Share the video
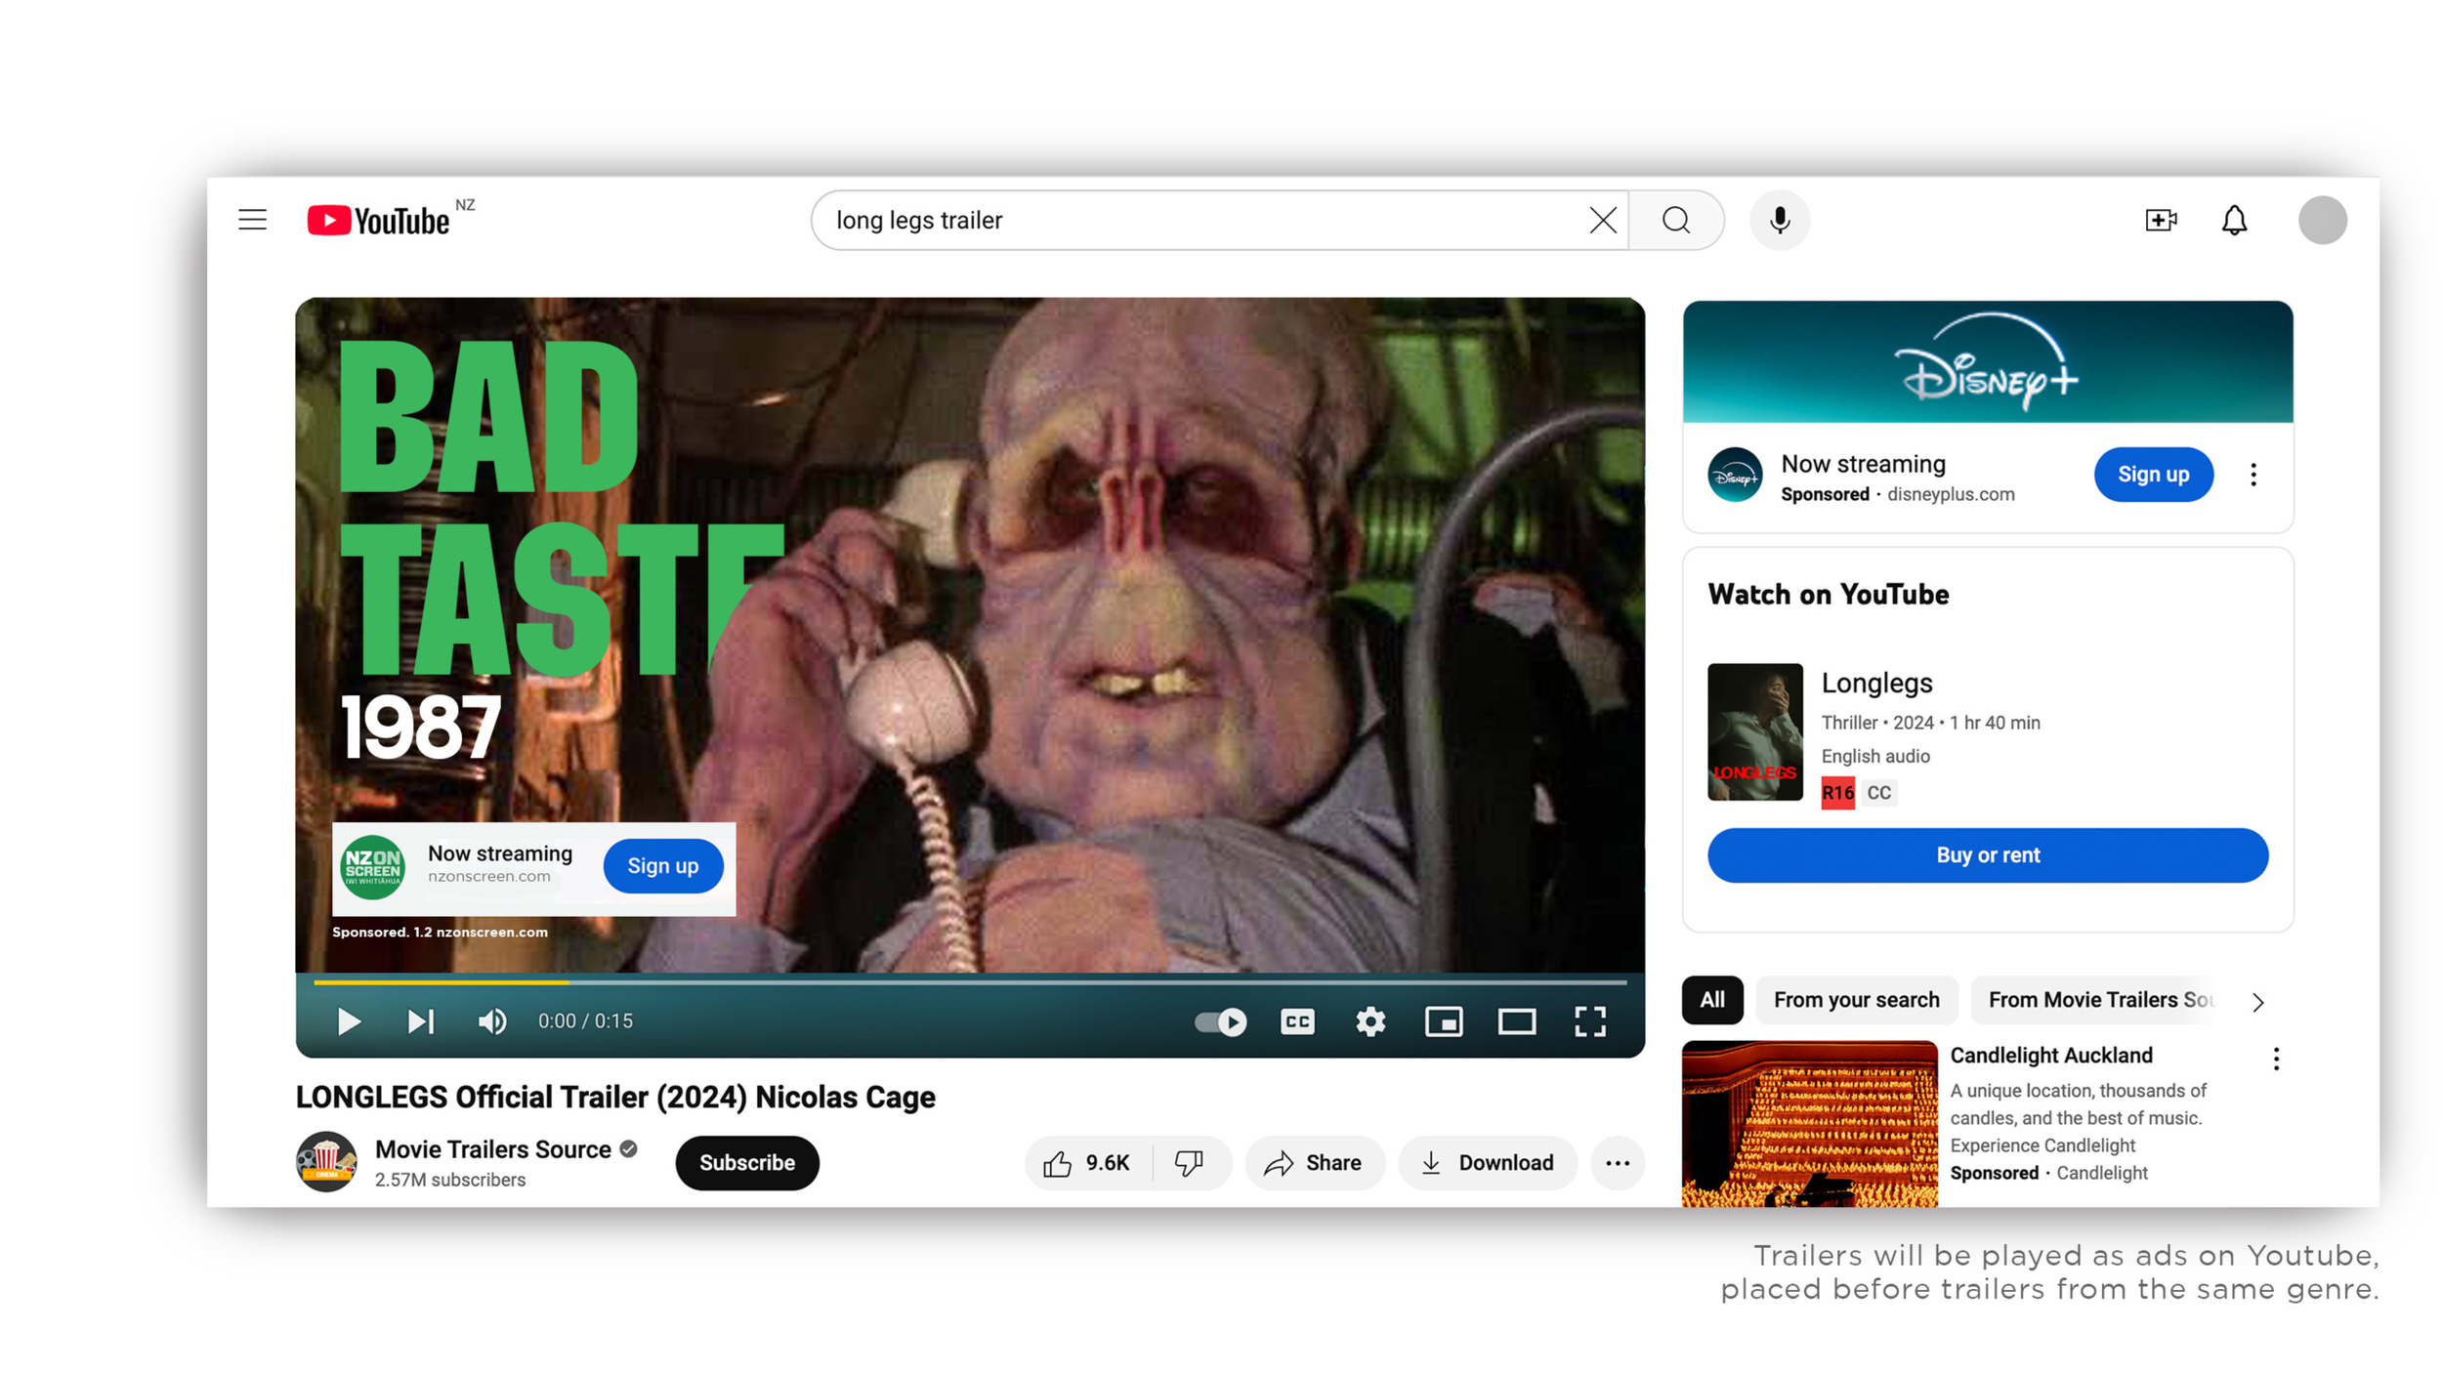2442x1373 pixels. coord(1315,1163)
